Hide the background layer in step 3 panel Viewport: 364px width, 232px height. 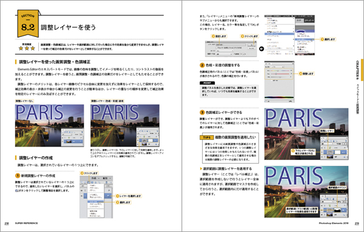click(x=322, y=157)
